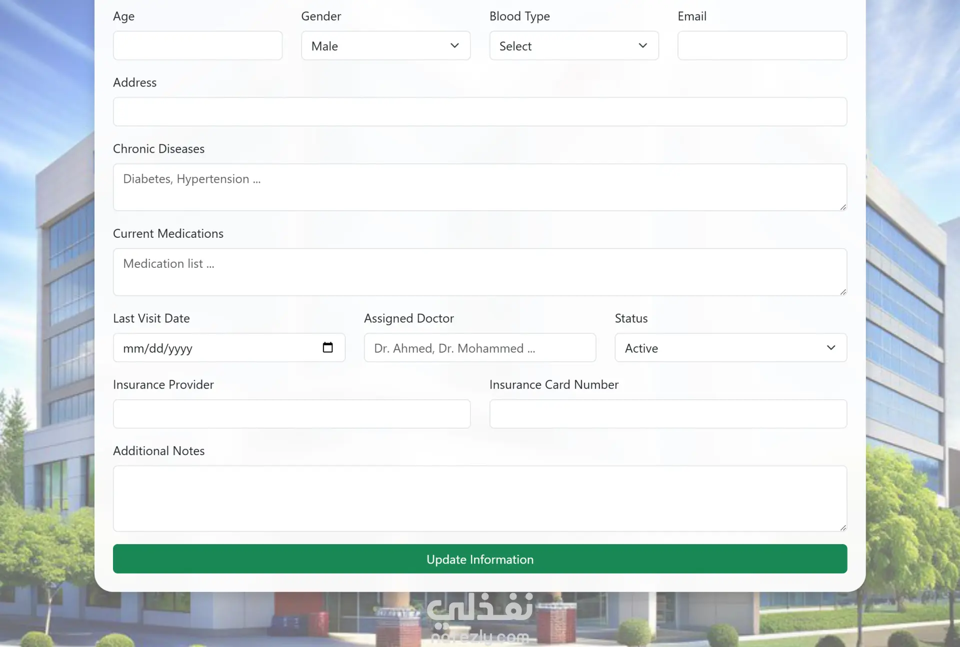This screenshot has height=647, width=960.
Task: Click the Assigned Doctor input
Action: pyautogui.click(x=479, y=348)
